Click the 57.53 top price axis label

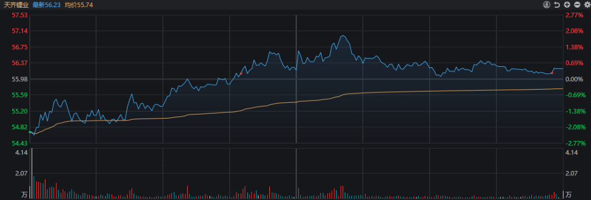point(20,15)
